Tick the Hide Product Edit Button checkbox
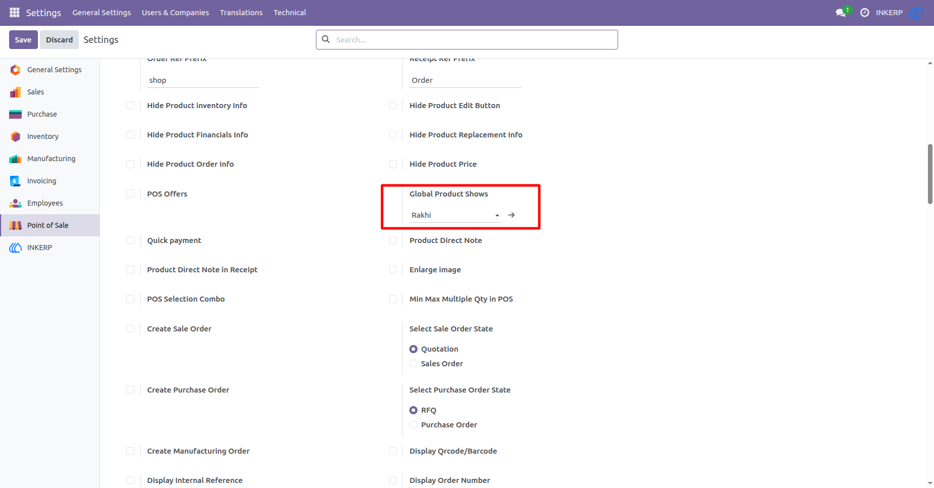 click(393, 106)
